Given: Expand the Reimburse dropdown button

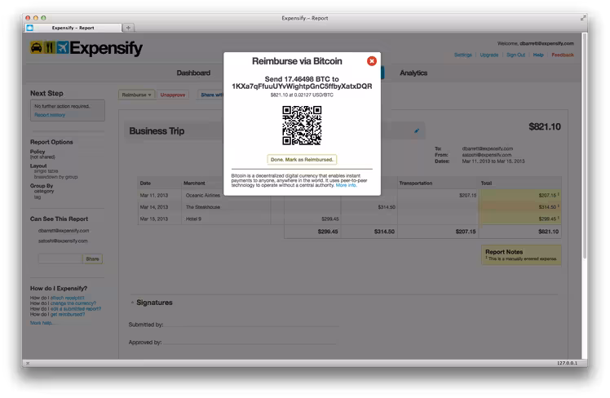Looking at the screenshot, I should pyautogui.click(x=136, y=95).
